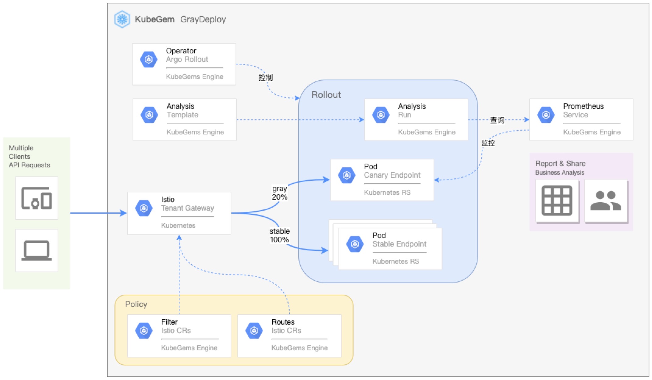Click the table grid report icon
This screenshot has width=652, height=380.
pos(557,201)
